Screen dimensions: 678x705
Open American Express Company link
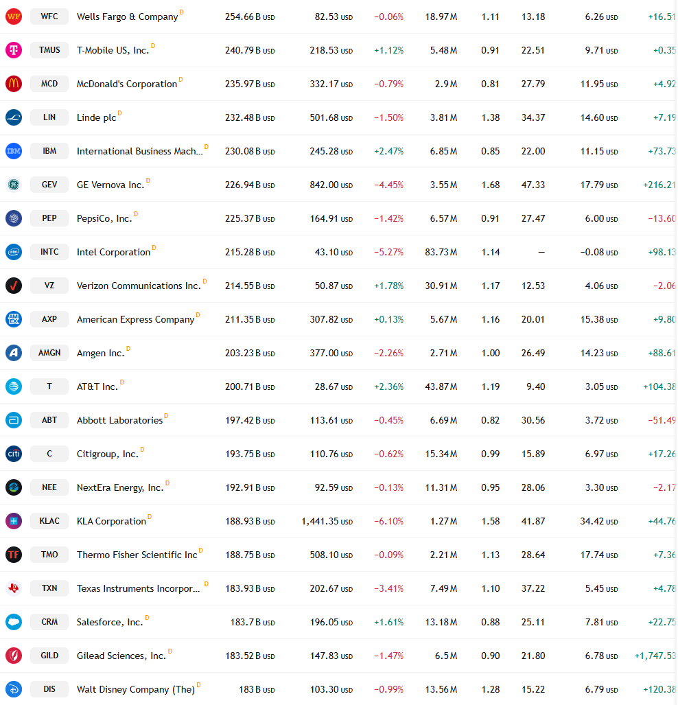tap(135, 319)
